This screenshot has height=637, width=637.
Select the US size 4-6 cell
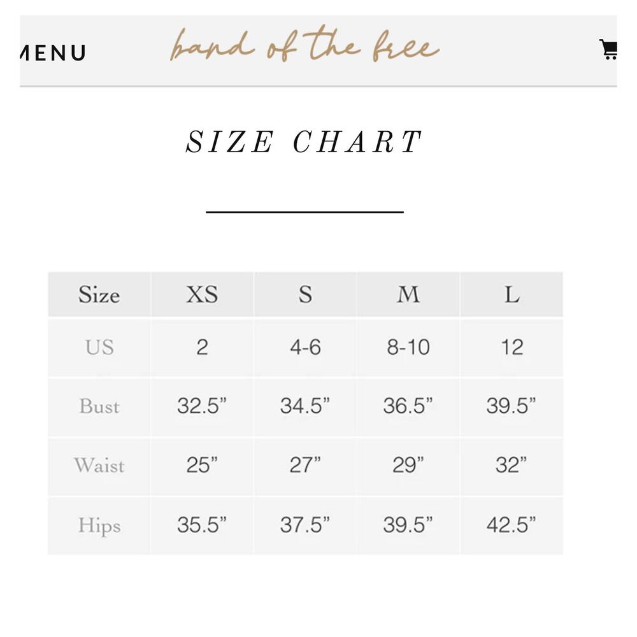[x=305, y=348]
